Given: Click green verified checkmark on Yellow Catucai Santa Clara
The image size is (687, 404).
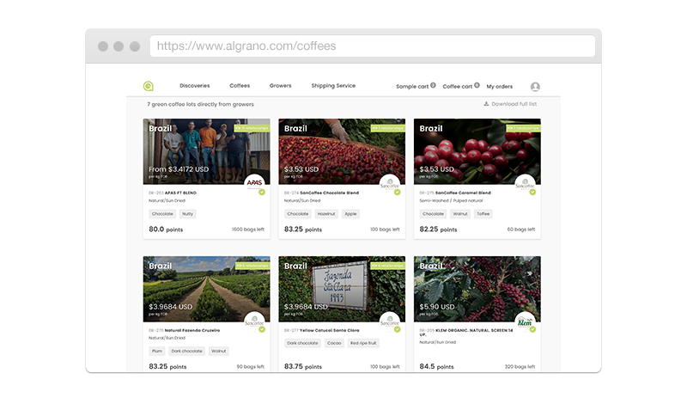Looking at the screenshot, I should [398, 329].
